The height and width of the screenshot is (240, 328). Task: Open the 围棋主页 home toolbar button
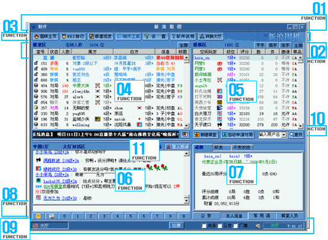(x=46, y=37)
